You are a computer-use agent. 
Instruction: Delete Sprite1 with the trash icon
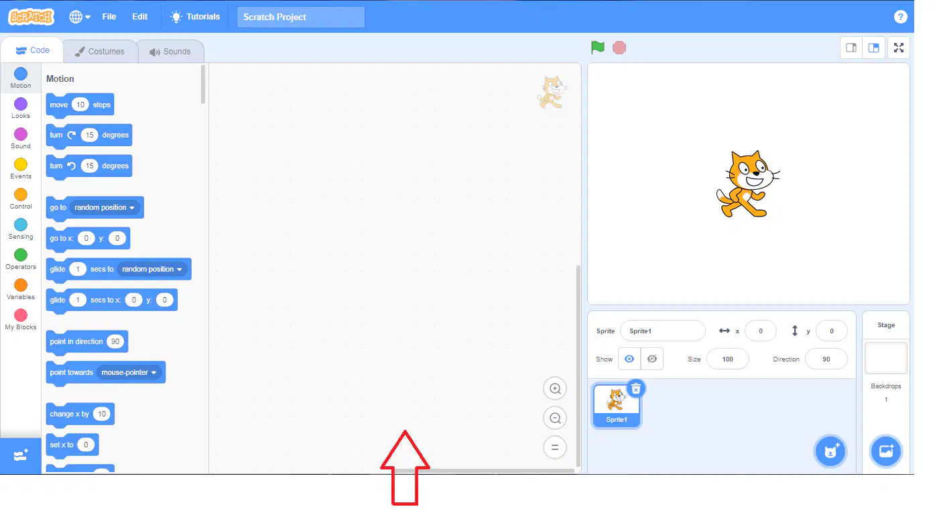[636, 388]
